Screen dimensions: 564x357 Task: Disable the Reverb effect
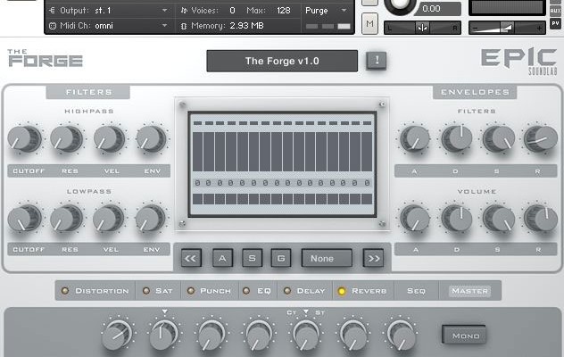tap(363, 291)
